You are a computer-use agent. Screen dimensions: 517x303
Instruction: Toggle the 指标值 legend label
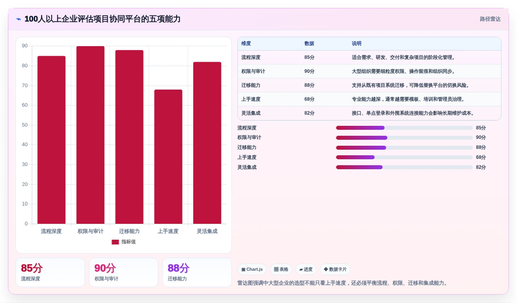pos(128,242)
